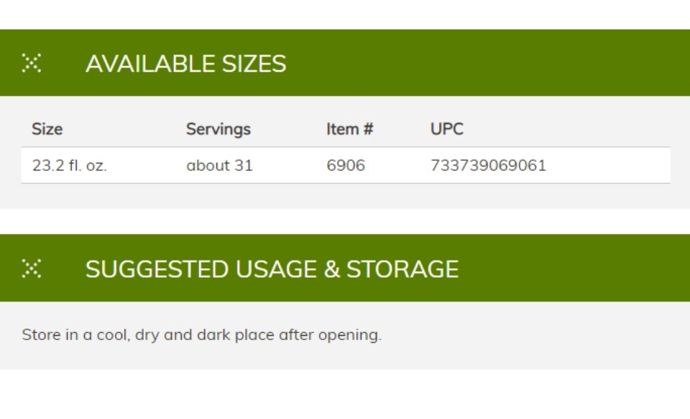
Task: Click the 'about 31' servings value
Action: coord(220,166)
